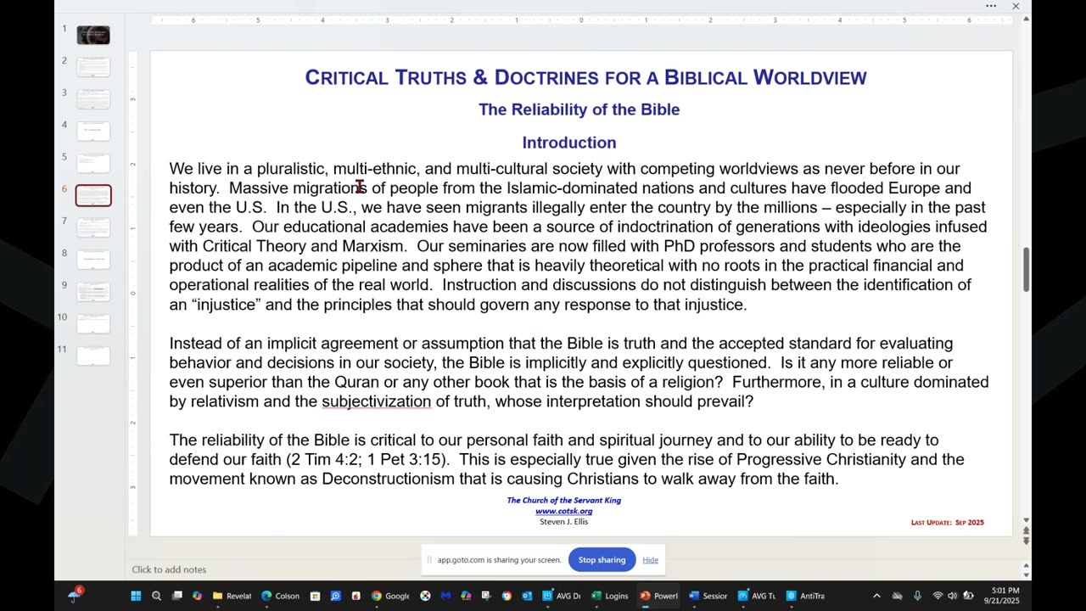The width and height of the screenshot is (1086, 611).
Task: Open slide 4 in the thumbnail pane
Action: point(93,132)
